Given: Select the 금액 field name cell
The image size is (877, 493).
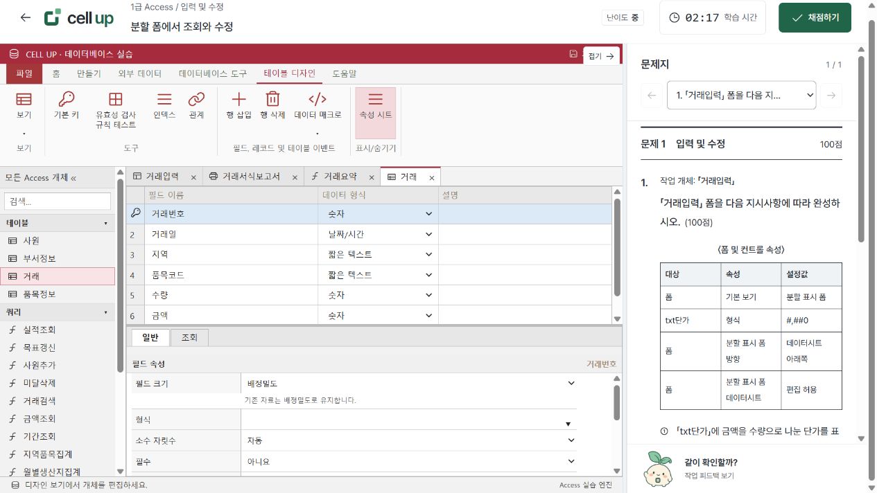Looking at the screenshot, I should pyautogui.click(x=233, y=315).
